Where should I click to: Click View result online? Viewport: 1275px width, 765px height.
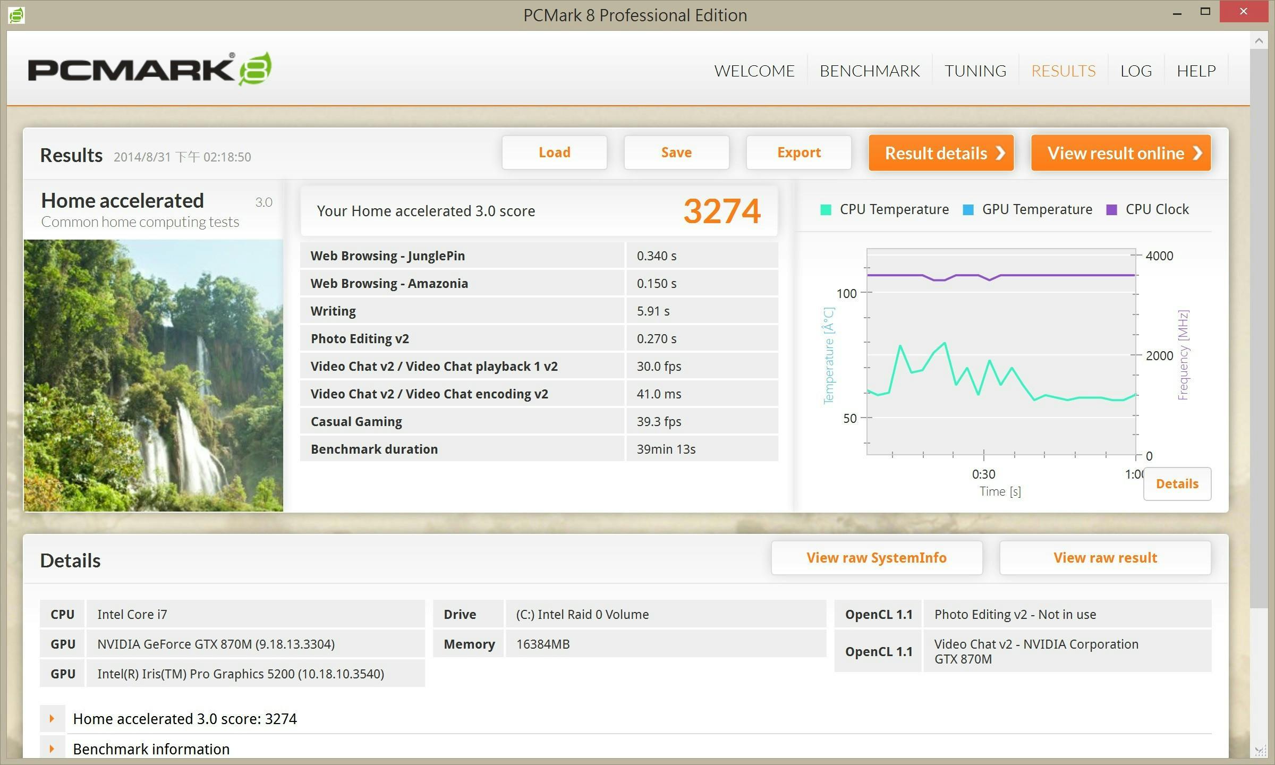click(x=1120, y=153)
